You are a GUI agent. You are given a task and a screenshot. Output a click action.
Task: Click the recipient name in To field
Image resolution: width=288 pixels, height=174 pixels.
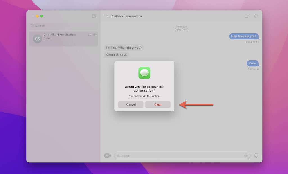(x=126, y=16)
